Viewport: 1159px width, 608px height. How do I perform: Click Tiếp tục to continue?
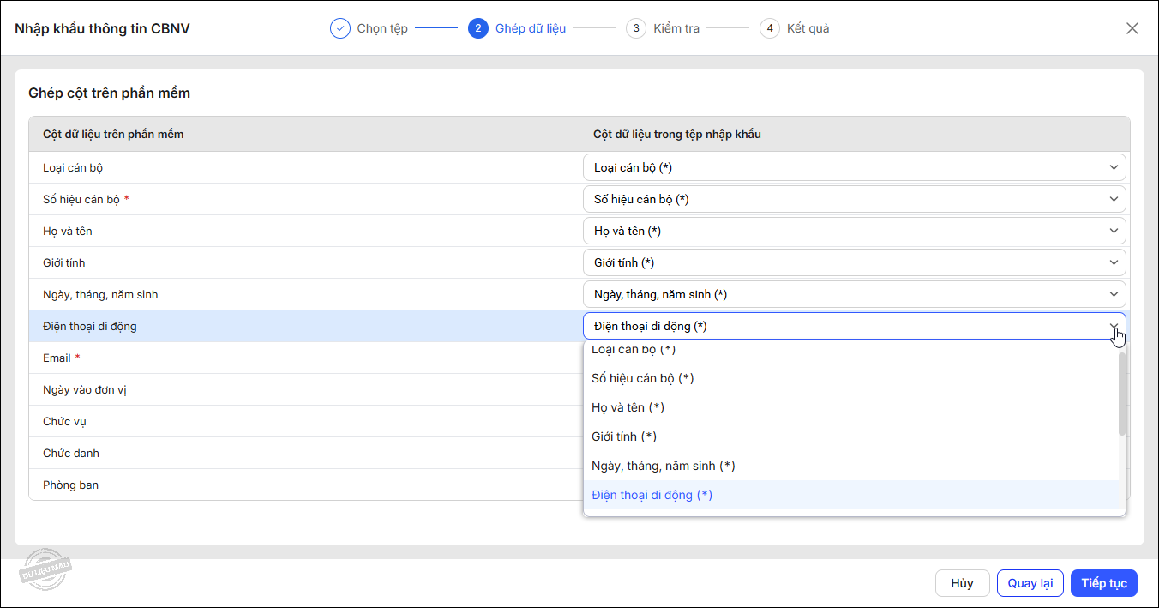[1103, 583]
